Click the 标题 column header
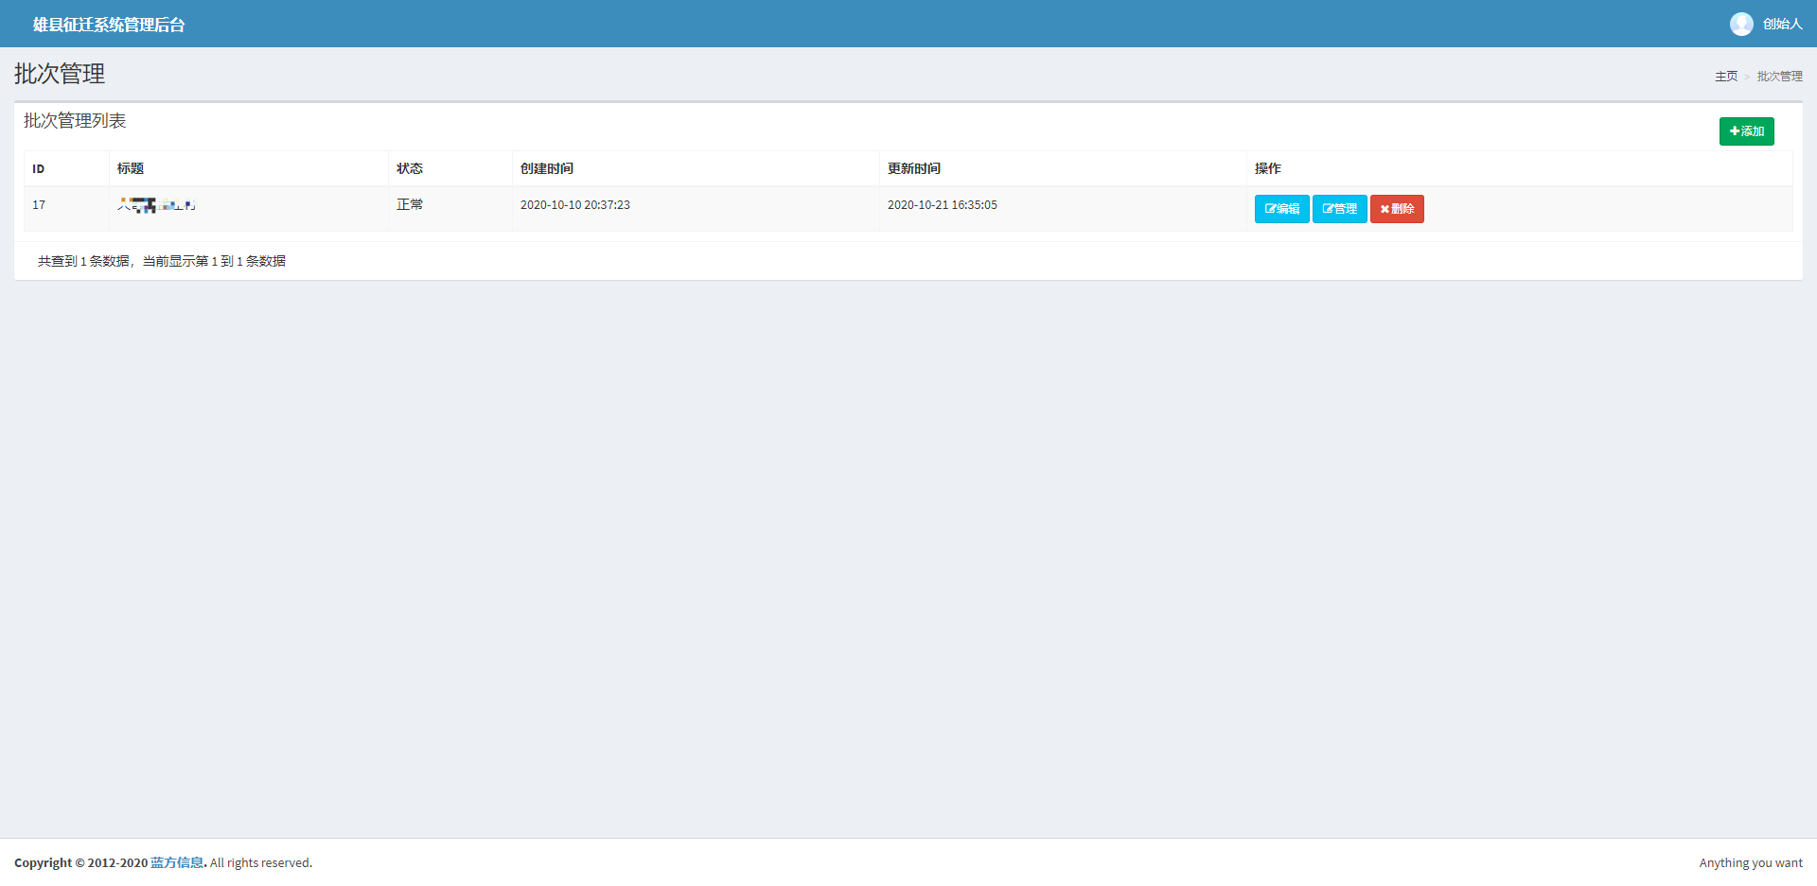The width and height of the screenshot is (1817, 886). coord(131,168)
